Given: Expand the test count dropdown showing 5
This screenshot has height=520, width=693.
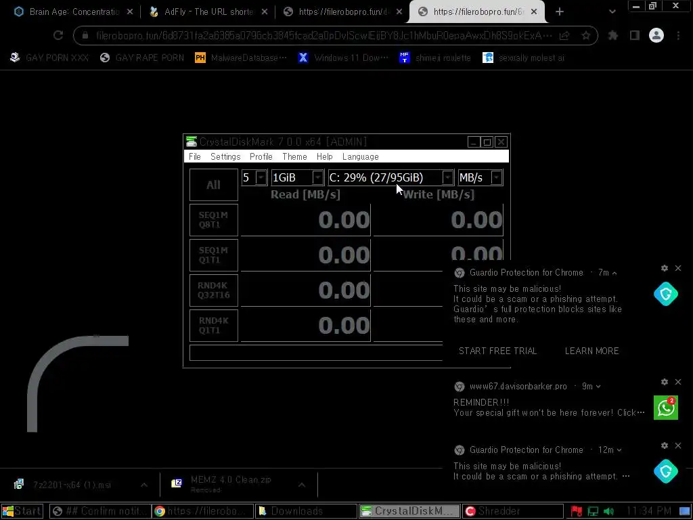Looking at the screenshot, I should pyautogui.click(x=261, y=177).
